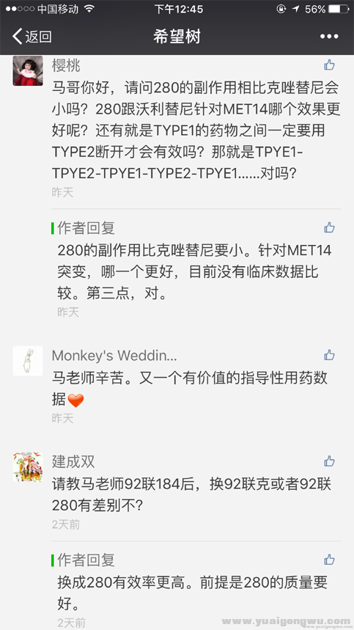This screenshot has height=630, width=354.
Task: Like Monkey's Weddin... comment with thumbs-up
Action: point(330,355)
